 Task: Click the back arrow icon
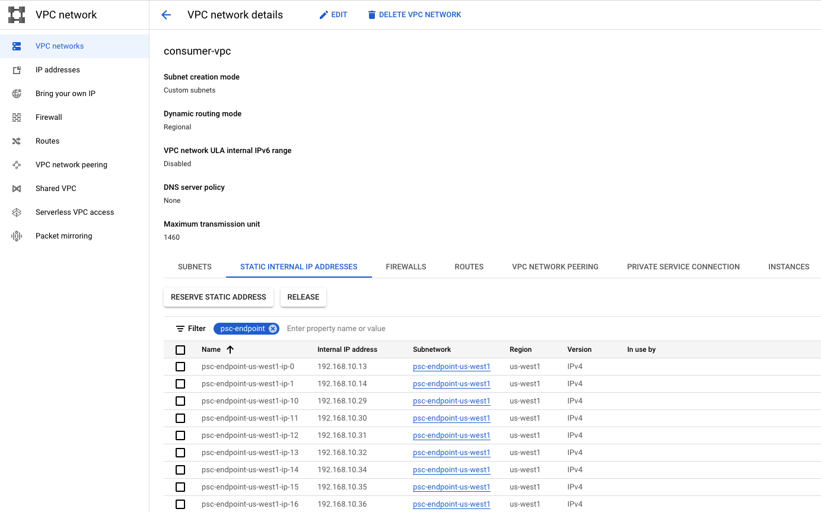[x=166, y=15]
